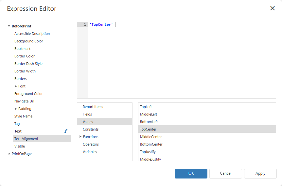Viewport: 282px width, 186px height.
Task: Close the Expression Editor dialog
Action: (x=272, y=8)
